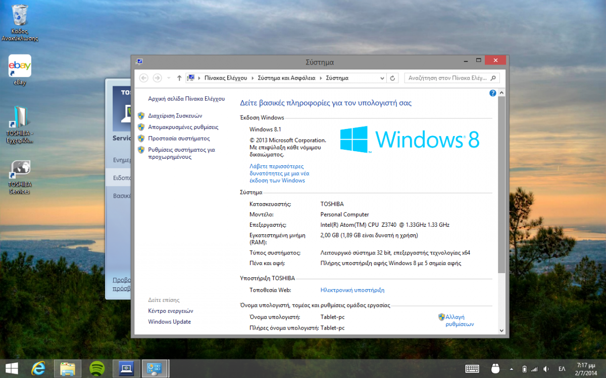Open Αρχική σελίδα Πίνακα Ελέγχου link
606x378 pixels.
[x=186, y=99]
